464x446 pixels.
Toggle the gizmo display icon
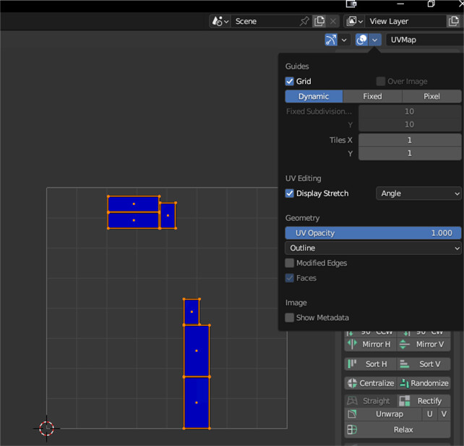331,40
